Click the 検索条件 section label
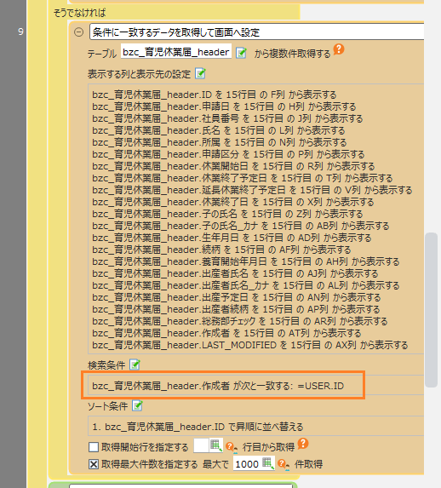The height and width of the screenshot is (488, 441). click(x=106, y=365)
